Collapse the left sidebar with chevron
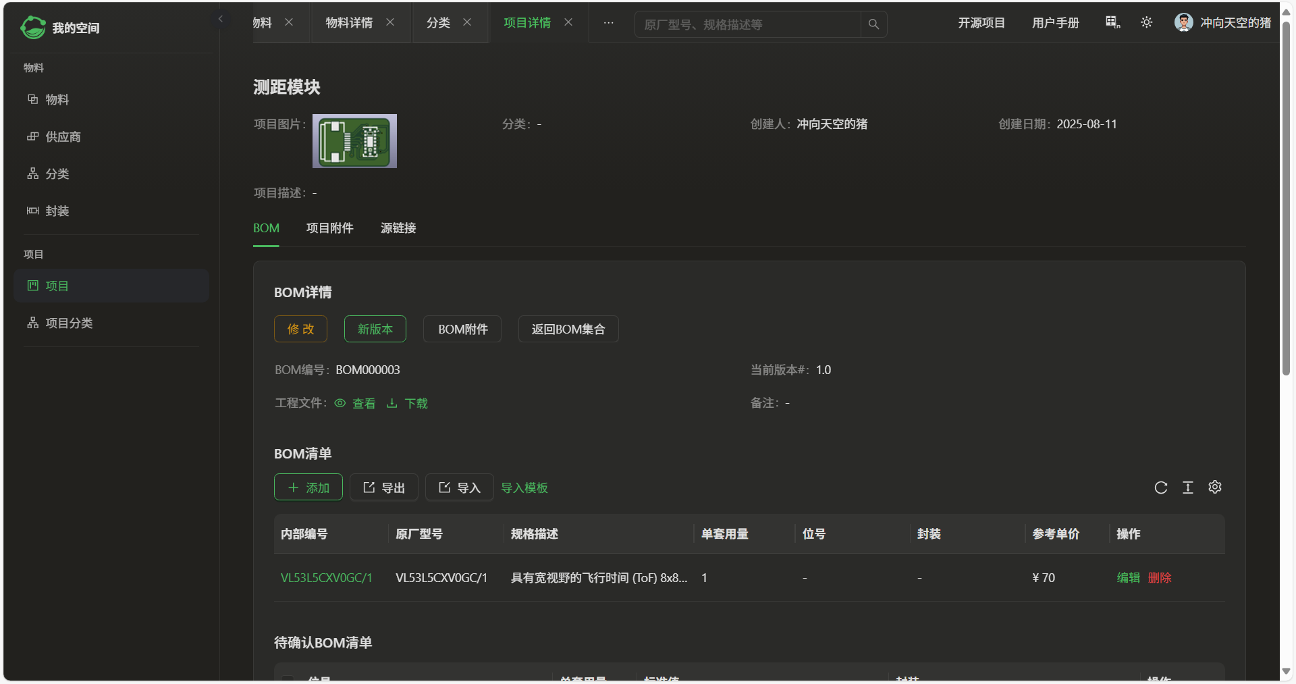Viewport: 1296px width, 684px height. tap(221, 19)
